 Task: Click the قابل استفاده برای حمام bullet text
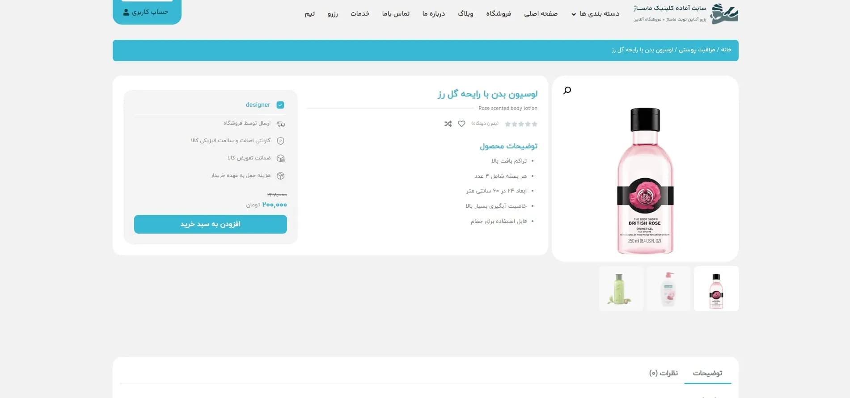[x=499, y=221]
